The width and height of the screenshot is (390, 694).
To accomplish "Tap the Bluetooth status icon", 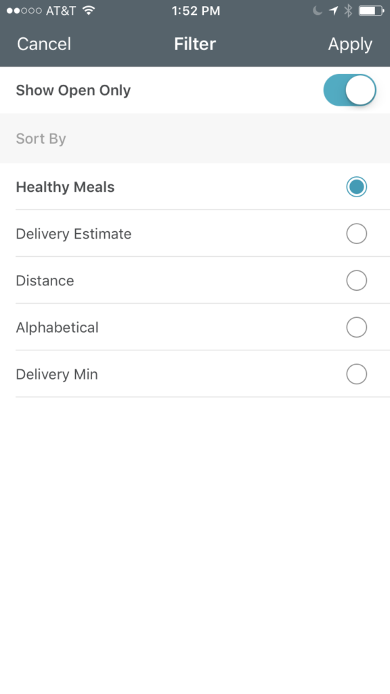I will tap(349, 11).
